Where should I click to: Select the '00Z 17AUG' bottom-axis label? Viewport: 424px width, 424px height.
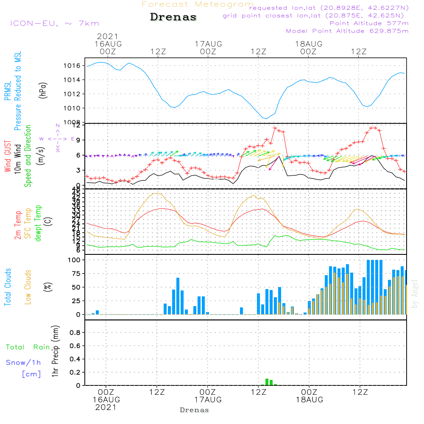208,396
